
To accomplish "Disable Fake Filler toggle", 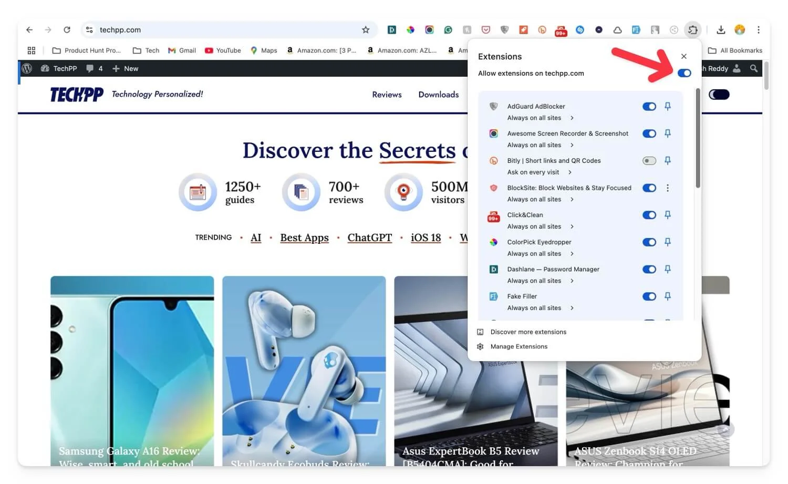I will [649, 296].
